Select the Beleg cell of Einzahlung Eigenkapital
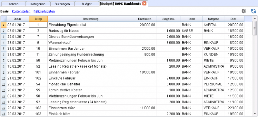This screenshot has height=117, width=258. coord(38,25)
